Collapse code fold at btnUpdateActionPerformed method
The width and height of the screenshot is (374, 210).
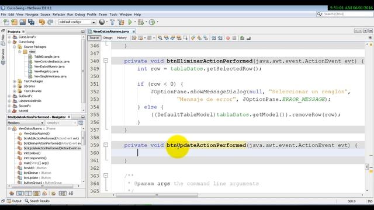point(106,145)
